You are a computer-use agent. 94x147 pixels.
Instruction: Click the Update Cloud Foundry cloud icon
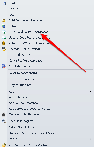click(x=4, y=38)
